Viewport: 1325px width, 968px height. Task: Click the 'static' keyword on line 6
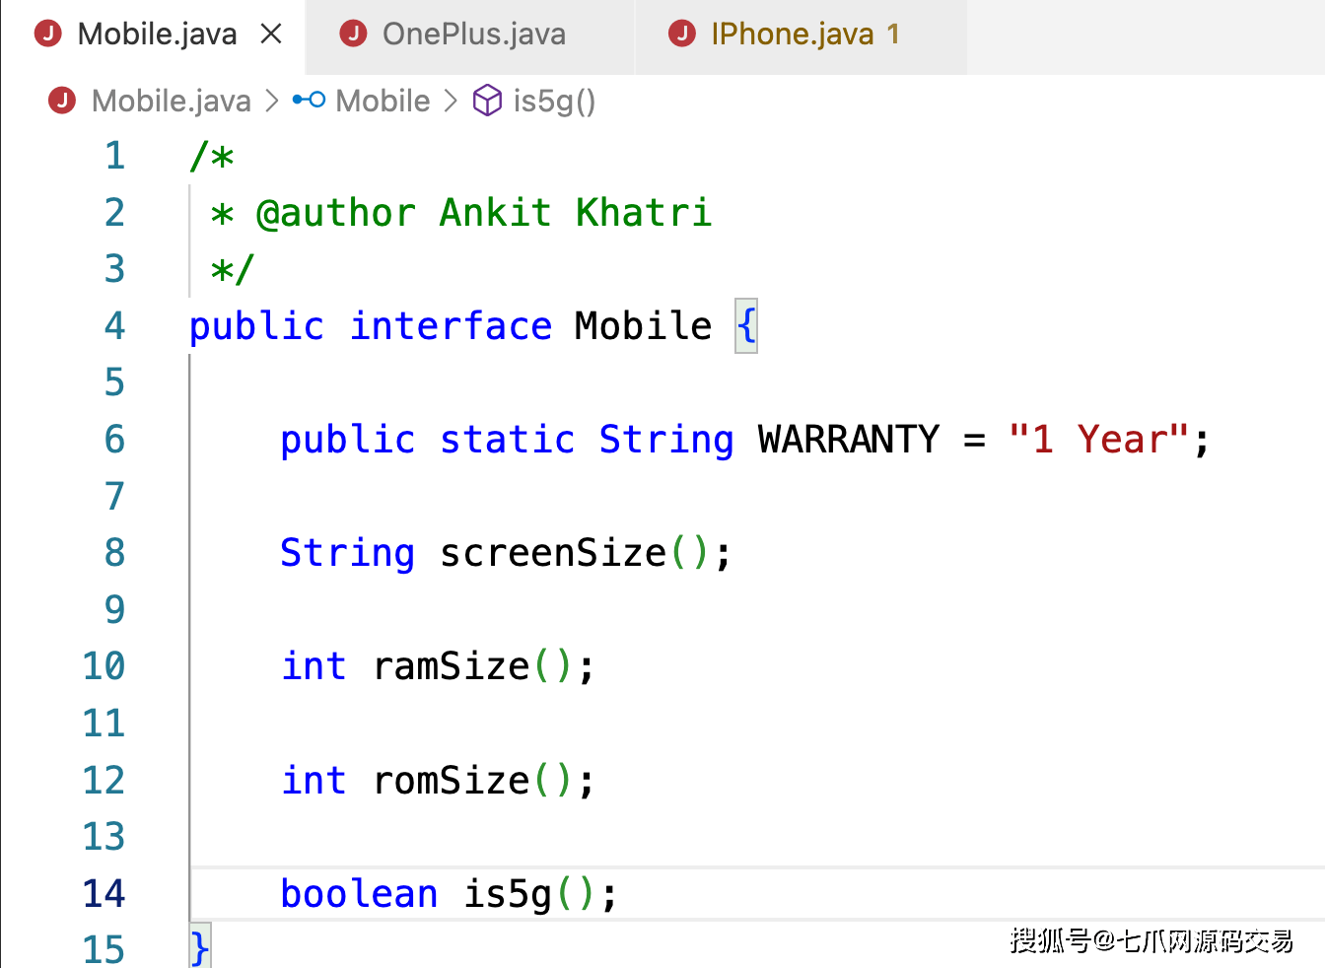coord(507,440)
